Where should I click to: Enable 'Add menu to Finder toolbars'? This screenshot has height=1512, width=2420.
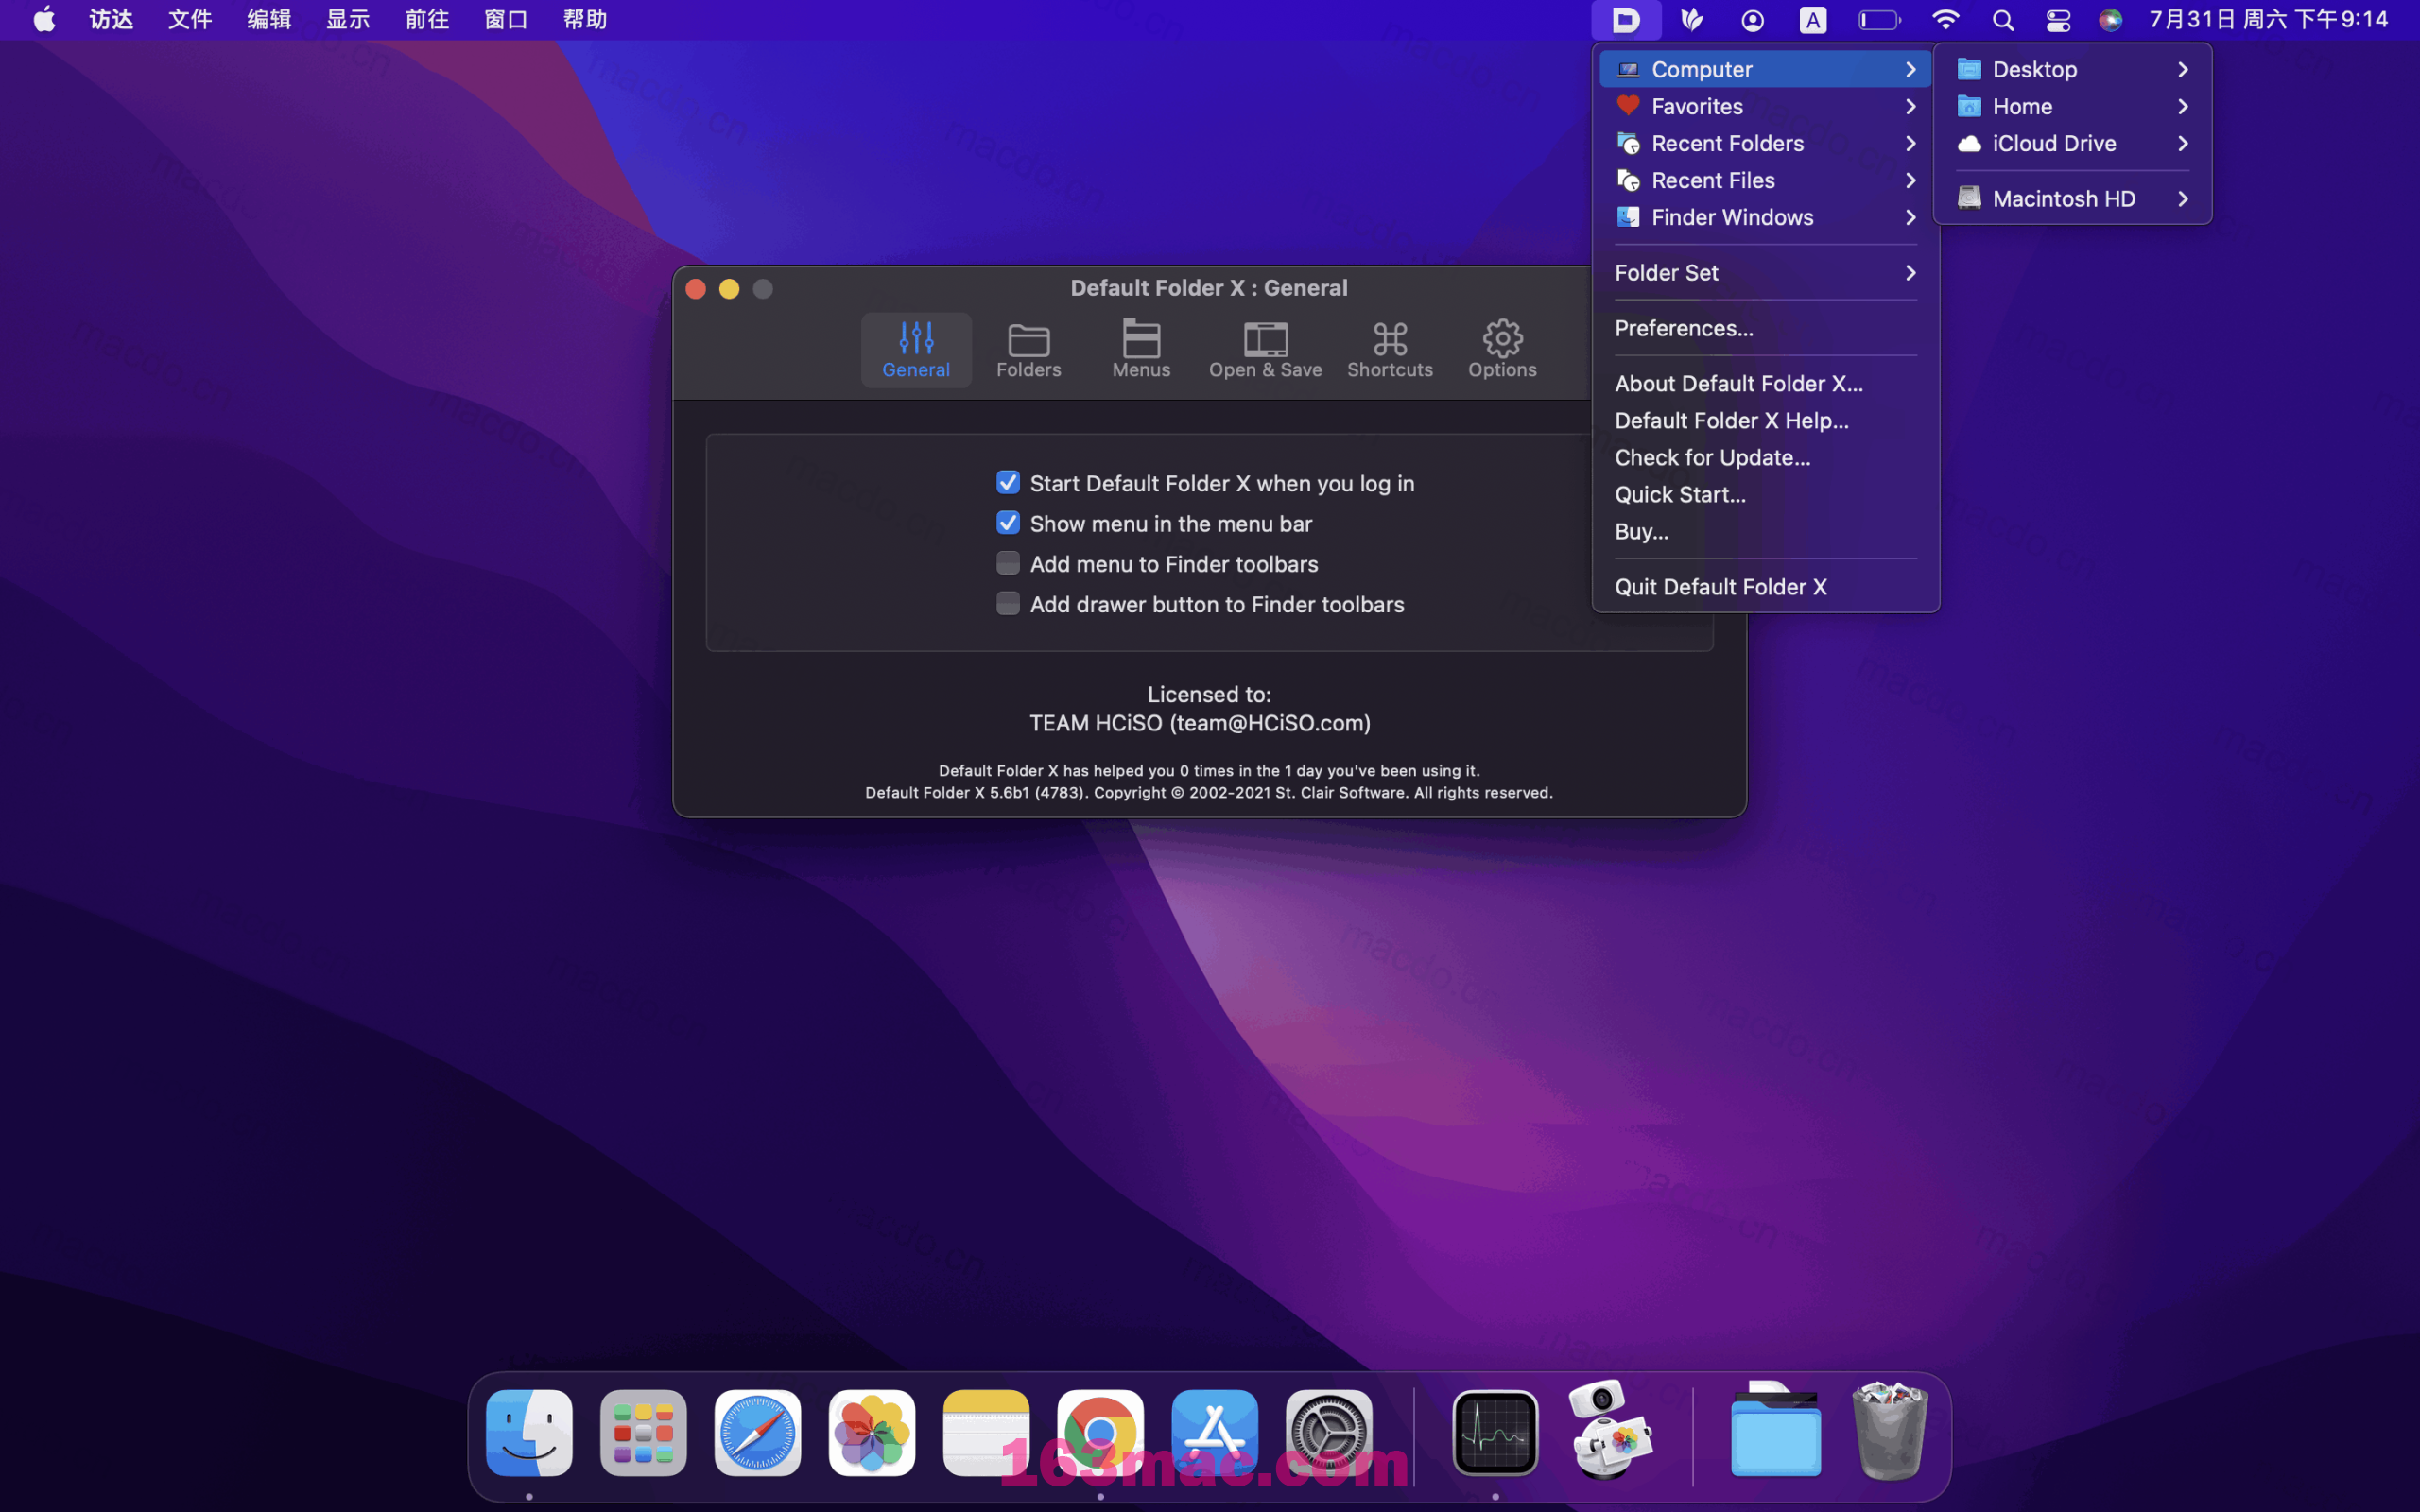coord(1007,562)
